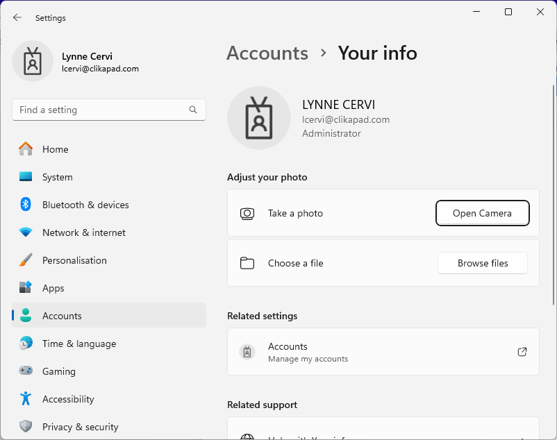The image size is (557, 440).
Task: Click the Gaming controller icon
Action: (x=26, y=371)
